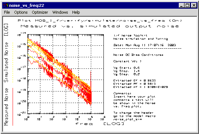Screen dimensions: 199x134
Task: Click the 'Constant Vd: 1' bias text
Action: point(127,61)
